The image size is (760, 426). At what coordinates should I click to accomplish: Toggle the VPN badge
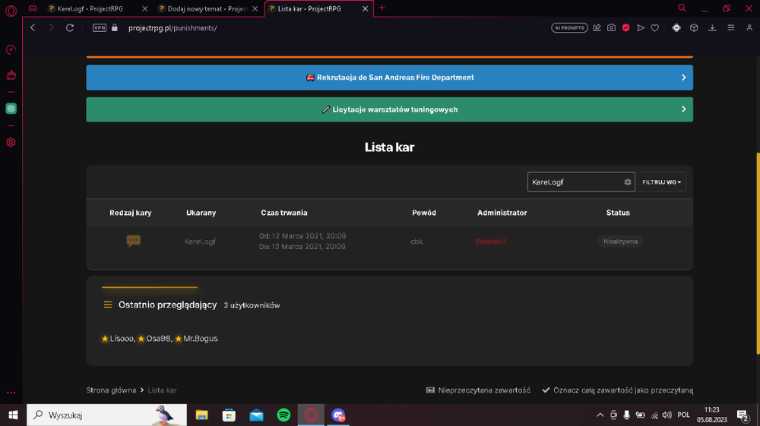100,27
